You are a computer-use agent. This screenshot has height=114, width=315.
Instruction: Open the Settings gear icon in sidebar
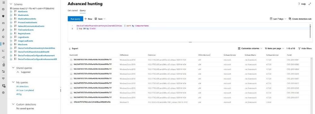[3, 93]
